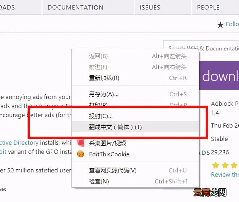Click the purple download button
239x202 pixels.
click(x=219, y=76)
